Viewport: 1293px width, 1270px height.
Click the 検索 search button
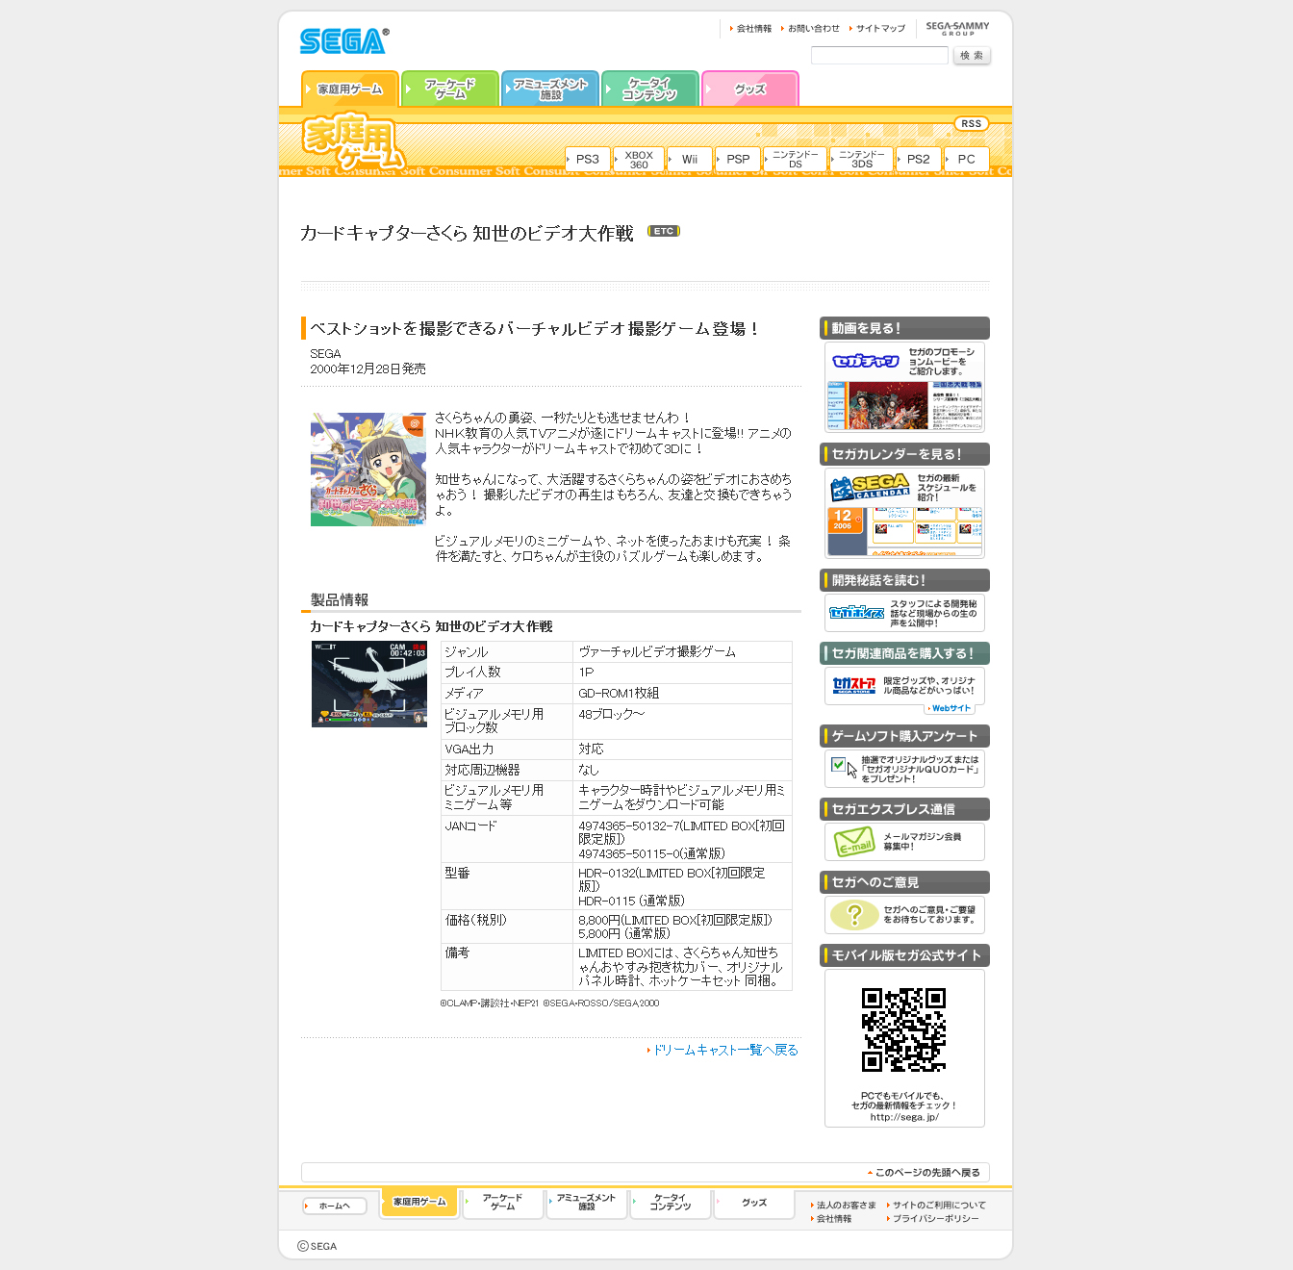(972, 56)
